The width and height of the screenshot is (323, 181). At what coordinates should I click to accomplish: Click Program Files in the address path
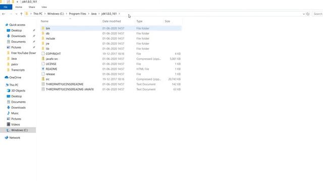[77, 14]
